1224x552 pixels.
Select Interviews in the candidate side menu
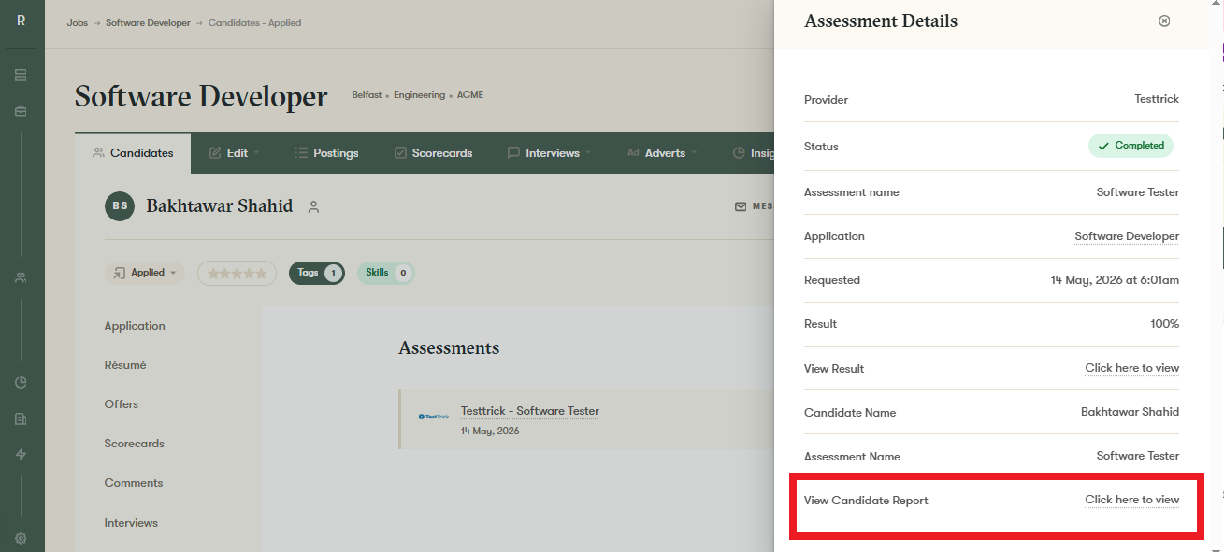131,523
